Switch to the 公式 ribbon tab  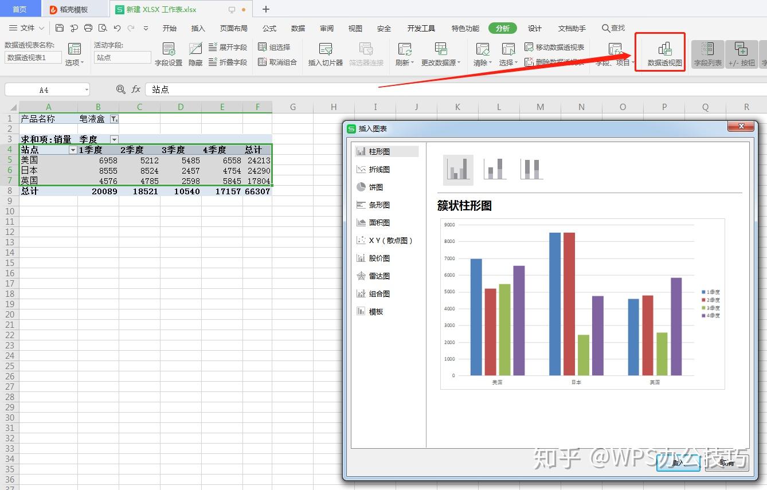point(269,28)
